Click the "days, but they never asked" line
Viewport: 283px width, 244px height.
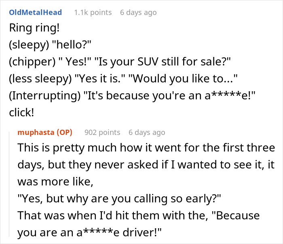[146, 165]
